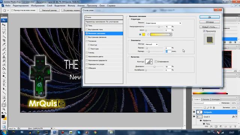The image size is (240, 135).
Task: Select the Lasso tool
Action: (x=4, y=33)
